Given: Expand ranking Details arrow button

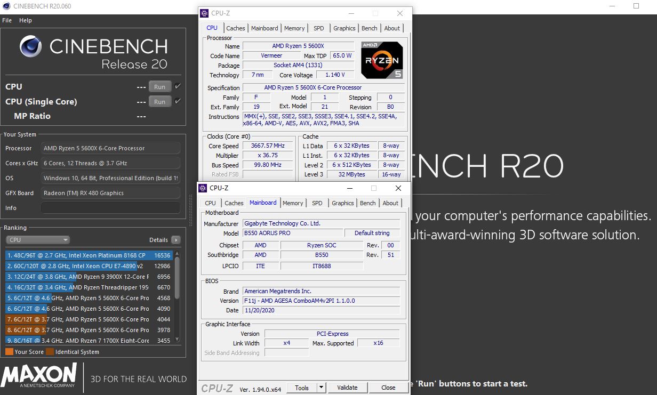Looking at the screenshot, I should tap(175, 240).
